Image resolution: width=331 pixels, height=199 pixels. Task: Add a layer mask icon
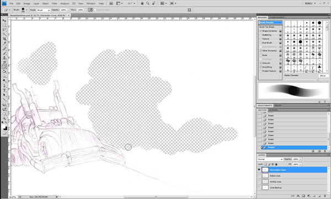click(x=303, y=196)
